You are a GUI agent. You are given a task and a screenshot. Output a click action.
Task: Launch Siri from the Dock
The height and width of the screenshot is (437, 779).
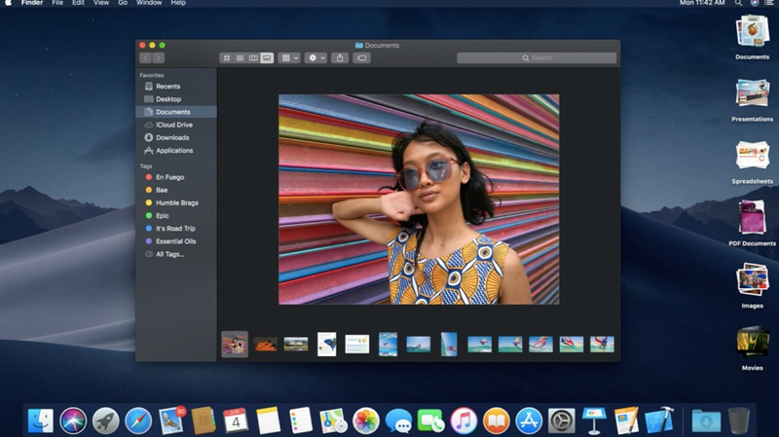coord(73,420)
